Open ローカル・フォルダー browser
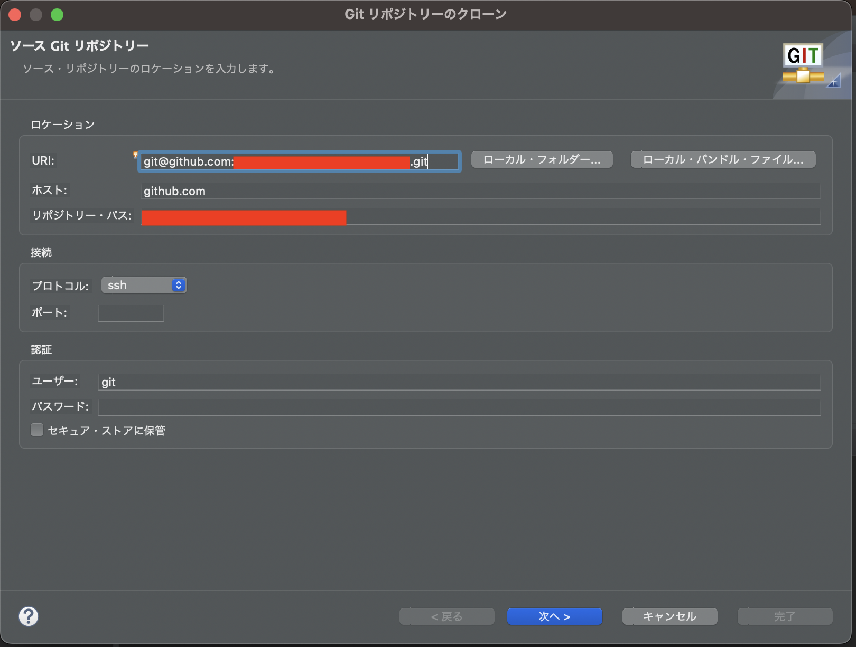 pos(542,159)
